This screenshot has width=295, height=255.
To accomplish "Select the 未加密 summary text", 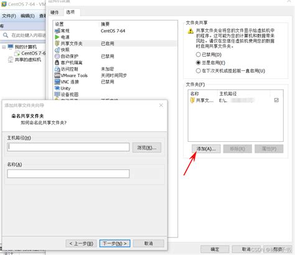I will 107,69.
